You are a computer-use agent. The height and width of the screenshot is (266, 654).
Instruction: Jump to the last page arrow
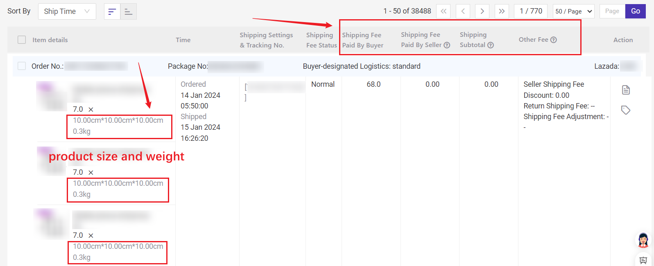(x=502, y=11)
